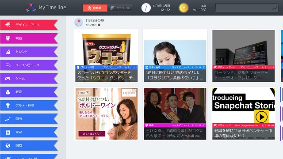Switch to カテゴリ順 category-order view
Image resolution: width=283 pixels, height=159 pixels.
[120, 8]
